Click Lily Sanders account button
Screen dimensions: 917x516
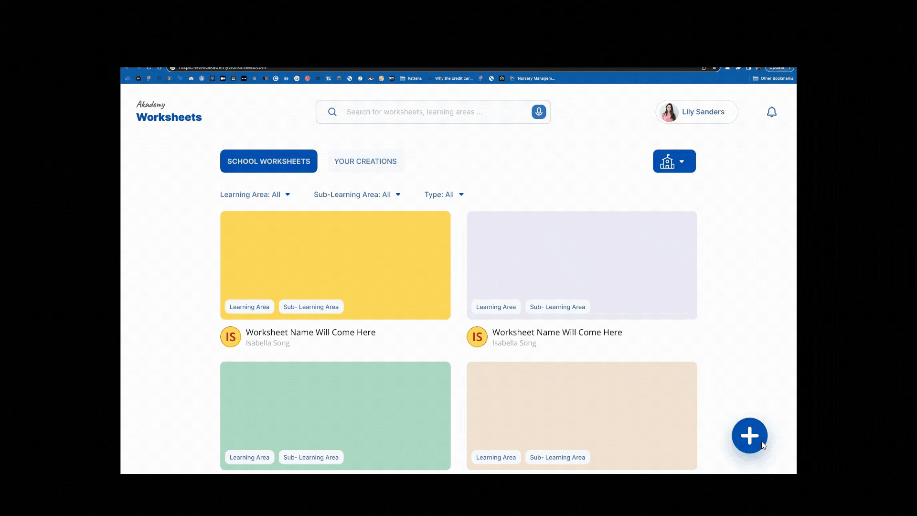pyautogui.click(x=703, y=112)
